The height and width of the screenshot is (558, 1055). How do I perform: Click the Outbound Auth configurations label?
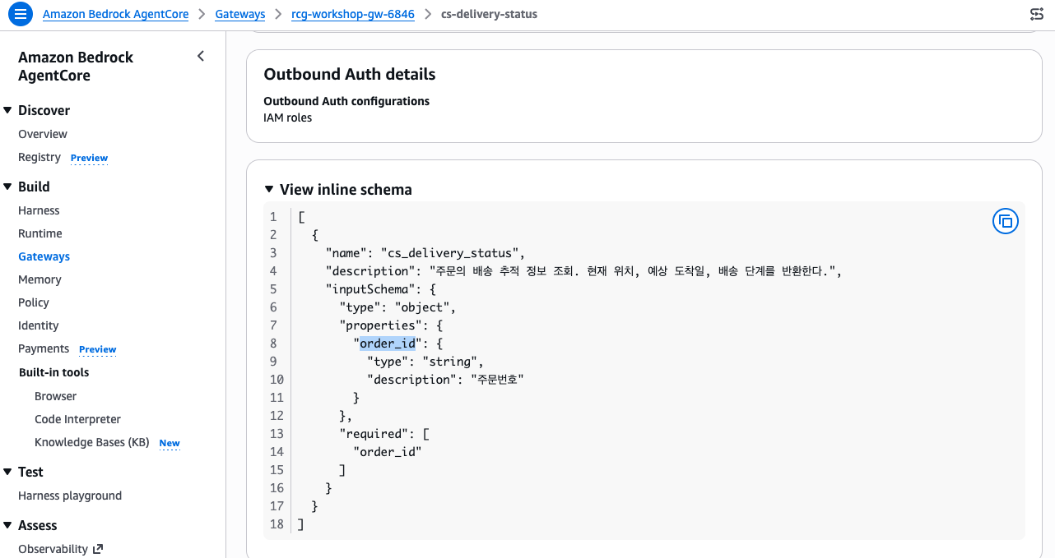pos(346,101)
